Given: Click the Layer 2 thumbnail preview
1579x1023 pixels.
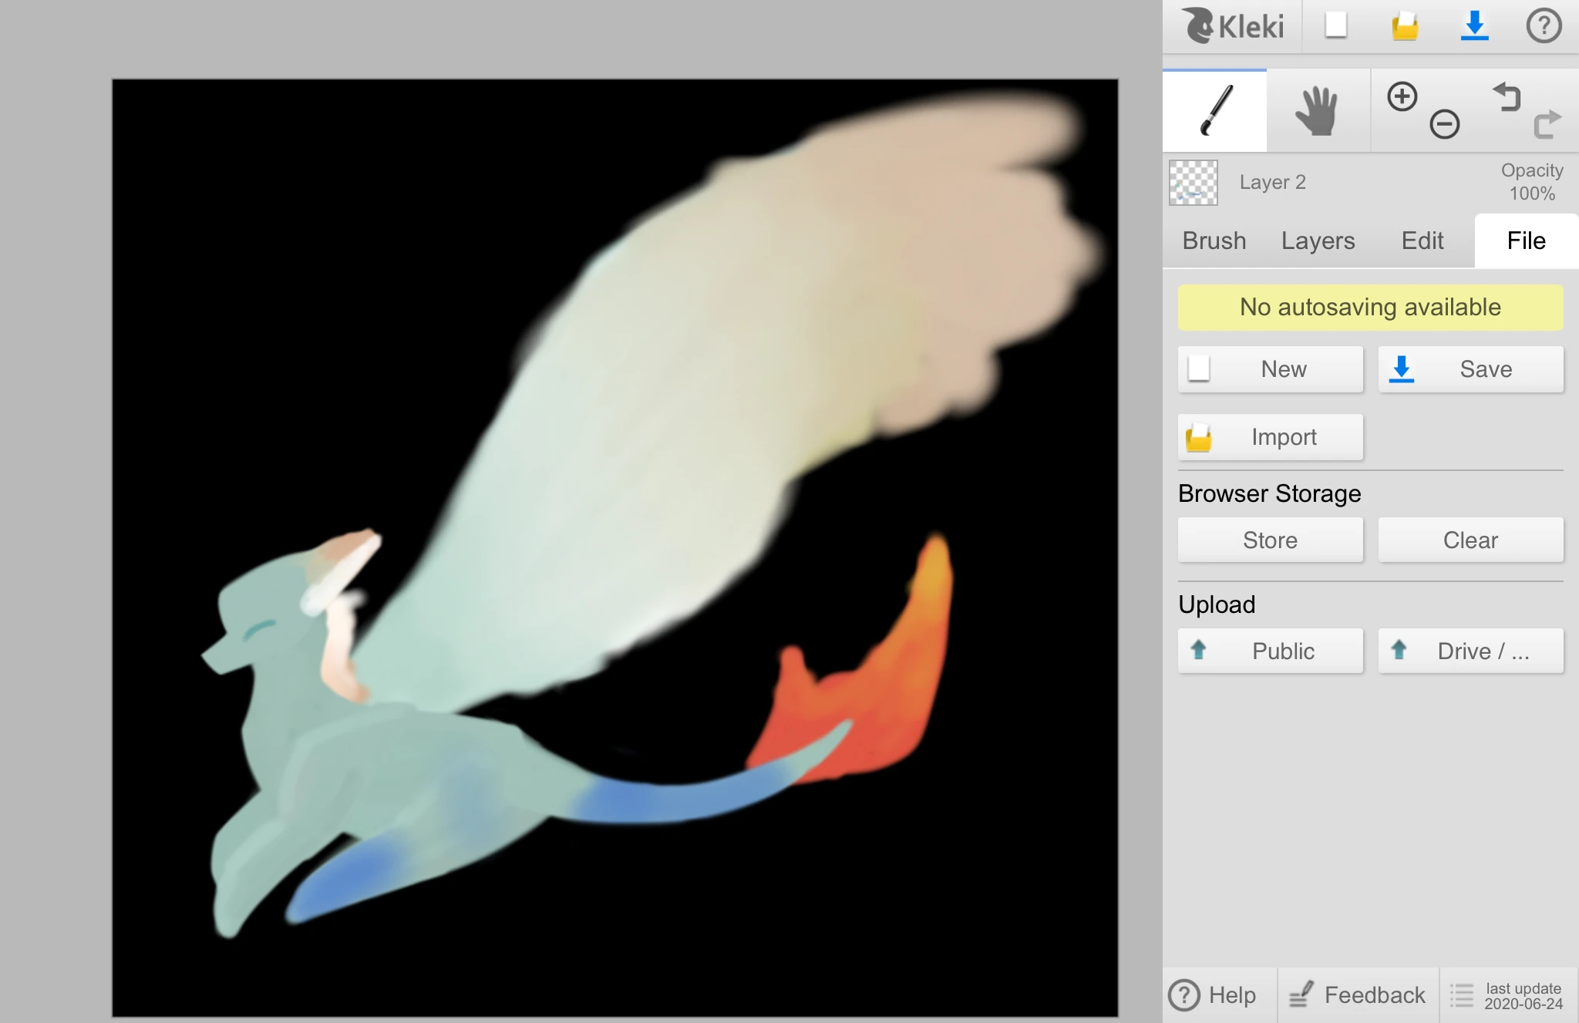Looking at the screenshot, I should click(x=1193, y=183).
